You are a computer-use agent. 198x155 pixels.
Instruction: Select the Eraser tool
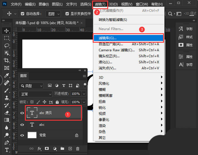point(7,113)
